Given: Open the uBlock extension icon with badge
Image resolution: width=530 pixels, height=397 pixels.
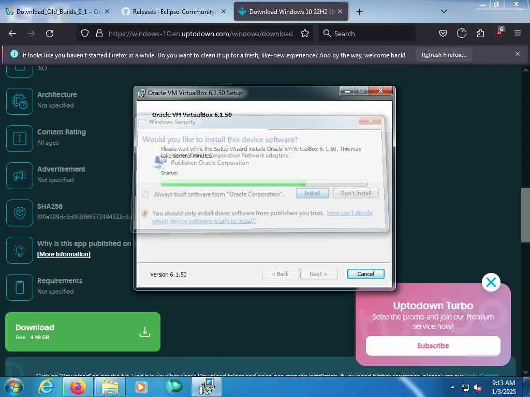Looking at the screenshot, I should click(499, 33).
